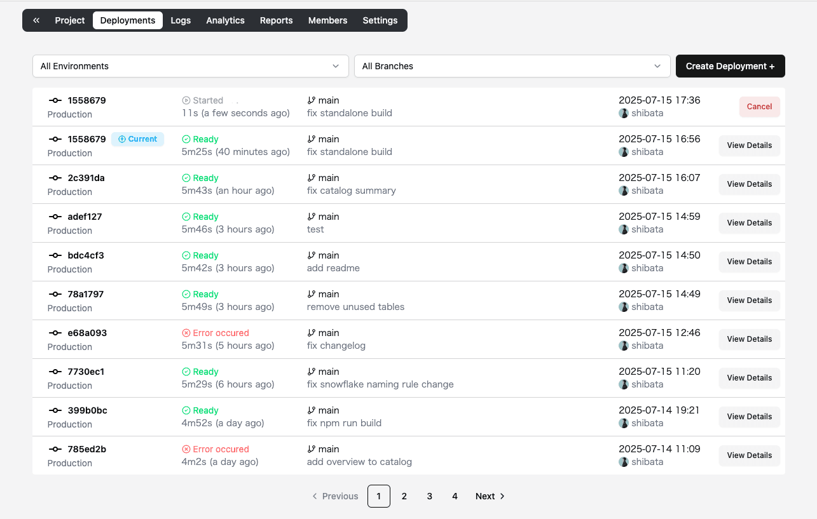Switch to the Analytics tab
The width and height of the screenshot is (817, 519).
225,20
